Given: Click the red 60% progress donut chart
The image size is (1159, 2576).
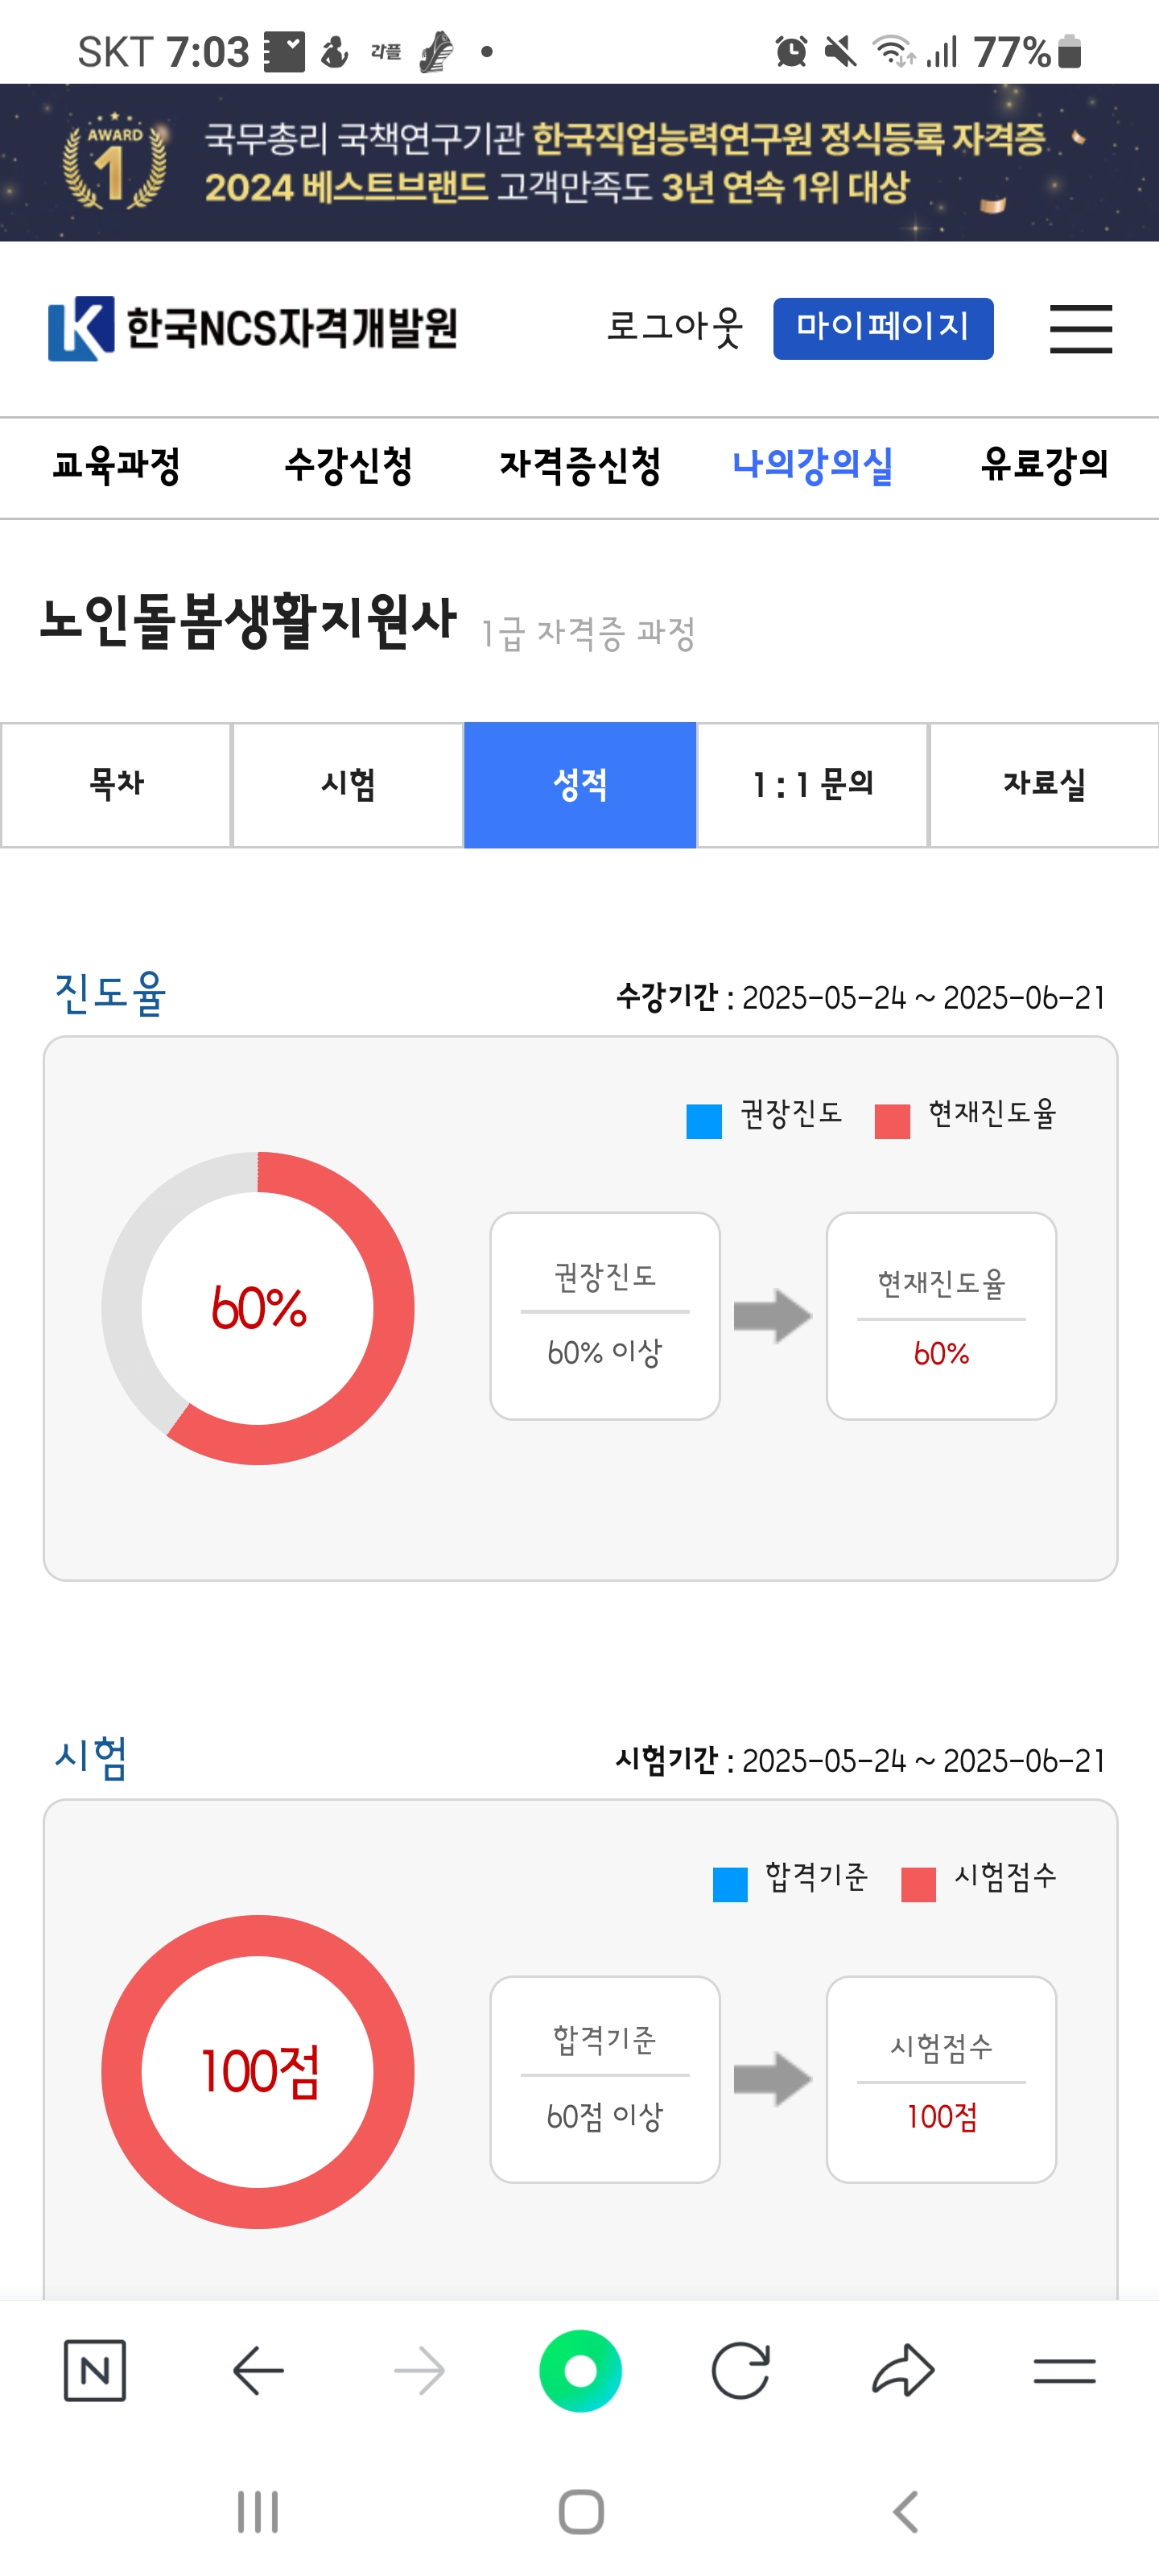Looking at the screenshot, I should point(258,1308).
